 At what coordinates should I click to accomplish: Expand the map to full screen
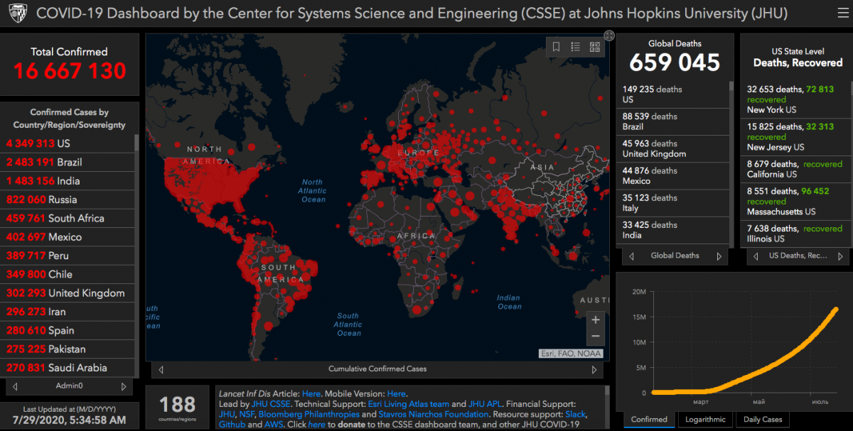609,36
